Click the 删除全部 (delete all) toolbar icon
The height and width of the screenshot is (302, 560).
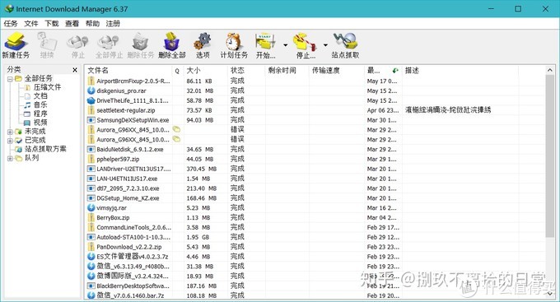pos(172,45)
